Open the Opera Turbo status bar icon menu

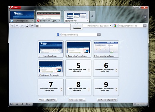click(x=28, y=104)
